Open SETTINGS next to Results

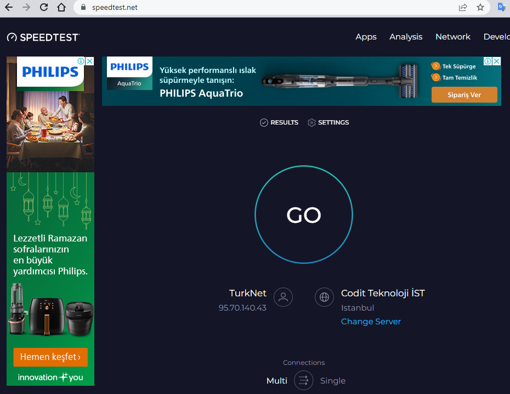tap(328, 123)
